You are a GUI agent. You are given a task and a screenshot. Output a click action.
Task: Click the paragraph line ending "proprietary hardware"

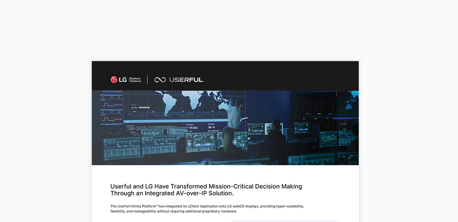(174, 211)
